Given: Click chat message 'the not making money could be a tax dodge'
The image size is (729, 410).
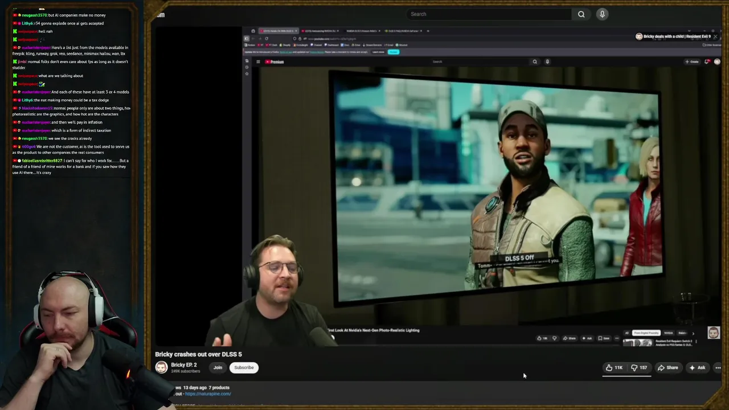Looking at the screenshot, I should pyautogui.click(x=71, y=100).
